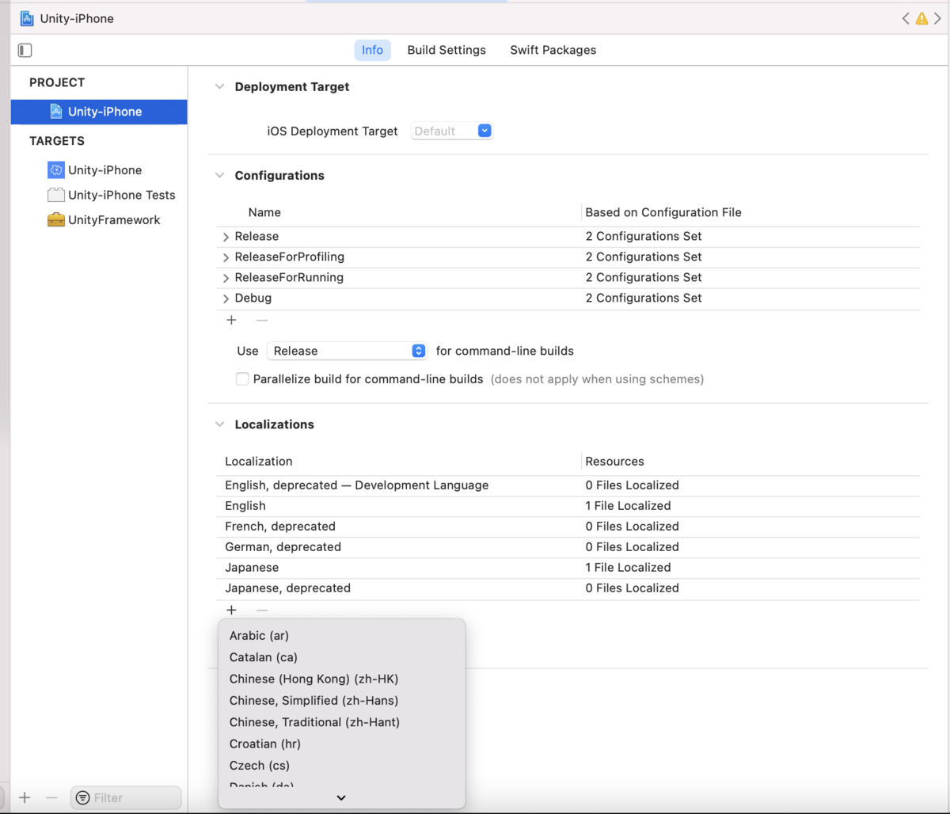Click the filter icon in sidebar footer
Screen dimensions: 950x814
(82, 797)
